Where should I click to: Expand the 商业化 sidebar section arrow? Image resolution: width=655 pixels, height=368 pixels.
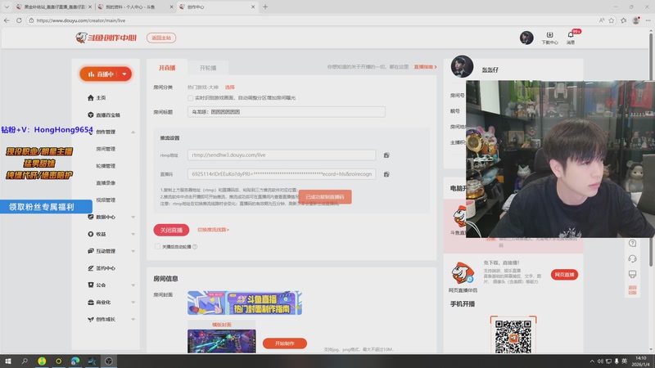133,302
